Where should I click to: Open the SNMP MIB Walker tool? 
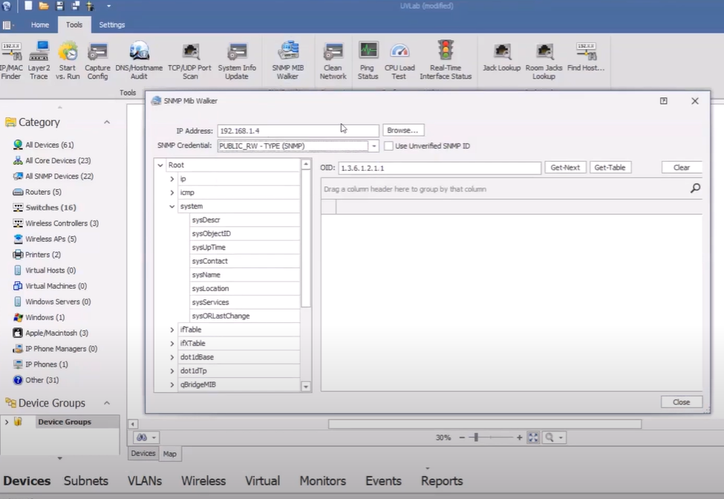click(x=287, y=60)
